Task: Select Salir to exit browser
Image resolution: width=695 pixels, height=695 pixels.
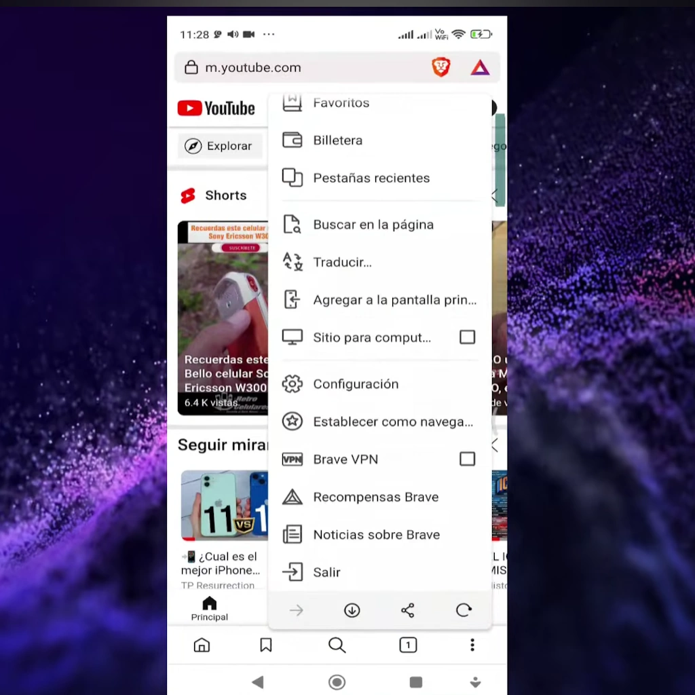Action: 380,572
